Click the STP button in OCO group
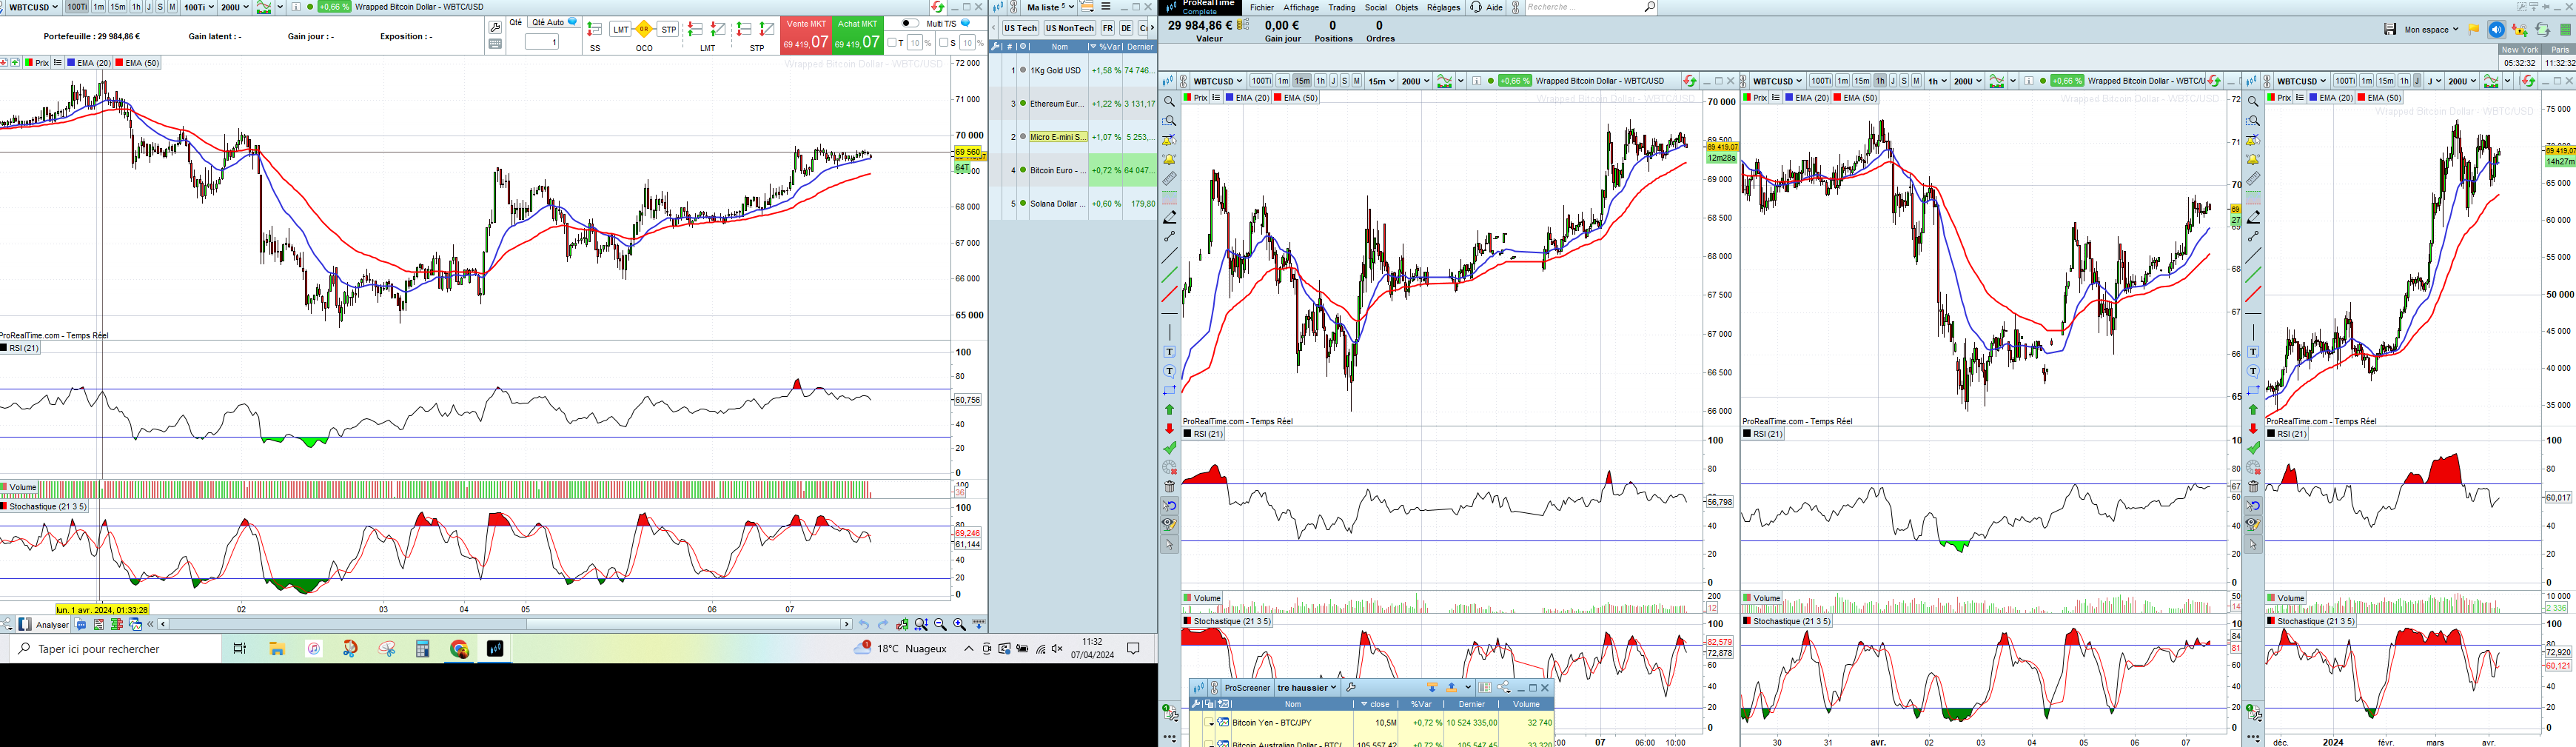Image resolution: width=2576 pixels, height=747 pixels. click(x=669, y=30)
